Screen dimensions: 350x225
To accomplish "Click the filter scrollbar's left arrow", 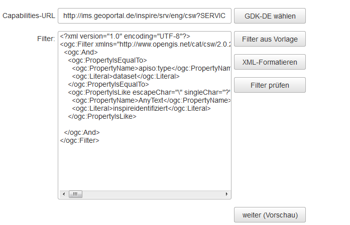I will (x=63, y=194).
